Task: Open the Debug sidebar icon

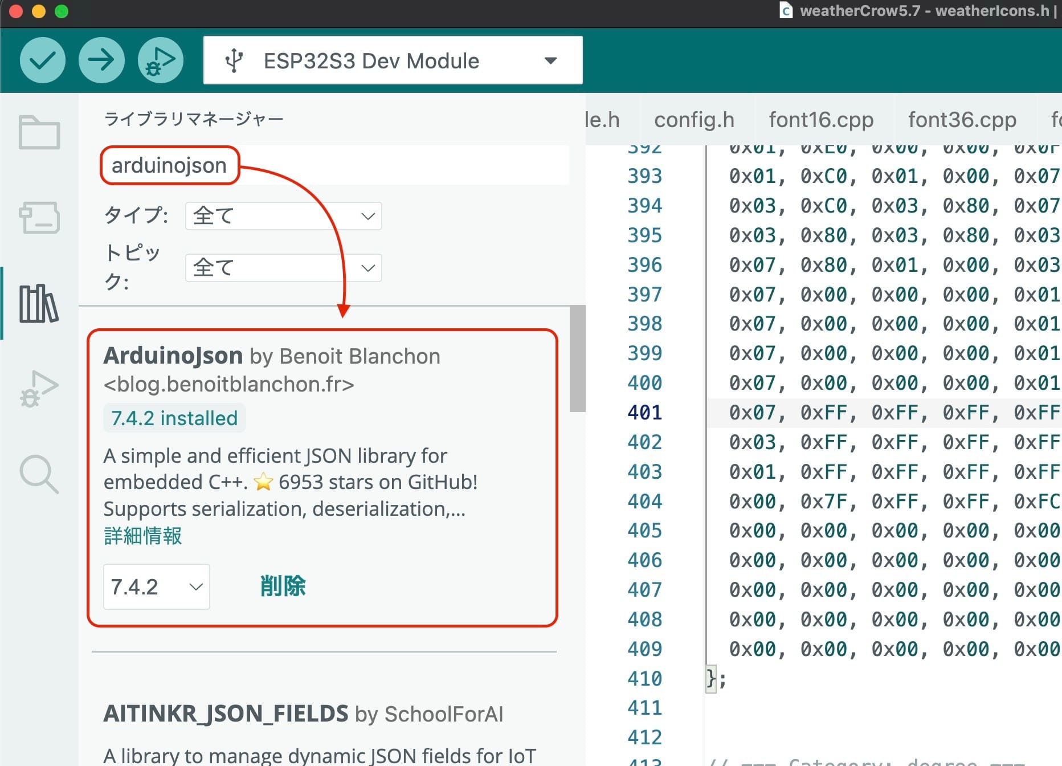Action: point(39,389)
